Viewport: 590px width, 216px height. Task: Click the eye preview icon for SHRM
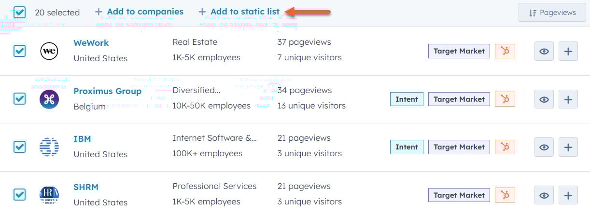544,195
